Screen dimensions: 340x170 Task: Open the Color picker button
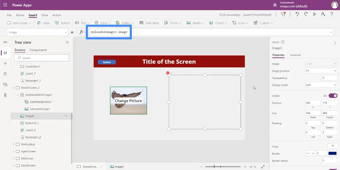(332, 146)
